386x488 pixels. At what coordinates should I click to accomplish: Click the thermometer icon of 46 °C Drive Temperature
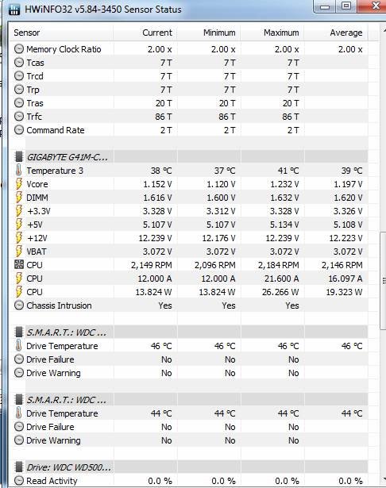point(19,346)
